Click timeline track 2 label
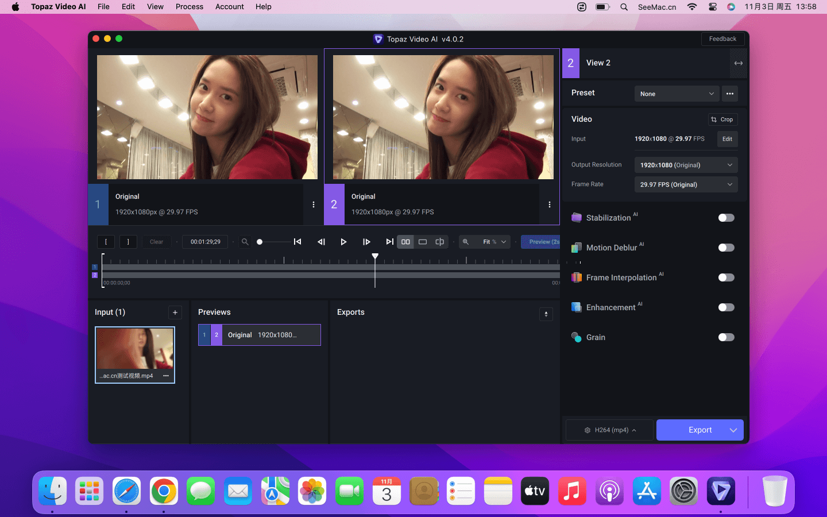The image size is (827, 517). pos(95,275)
